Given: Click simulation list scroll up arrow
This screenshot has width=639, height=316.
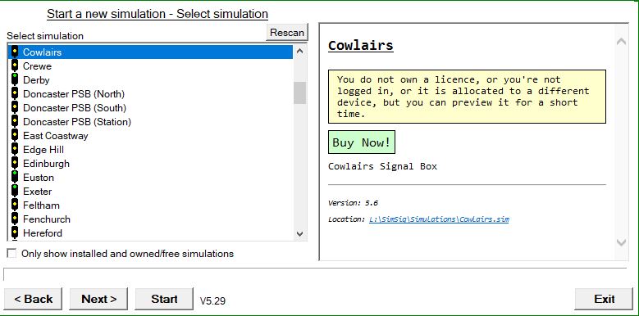Looking at the screenshot, I should pyautogui.click(x=299, y=52).
